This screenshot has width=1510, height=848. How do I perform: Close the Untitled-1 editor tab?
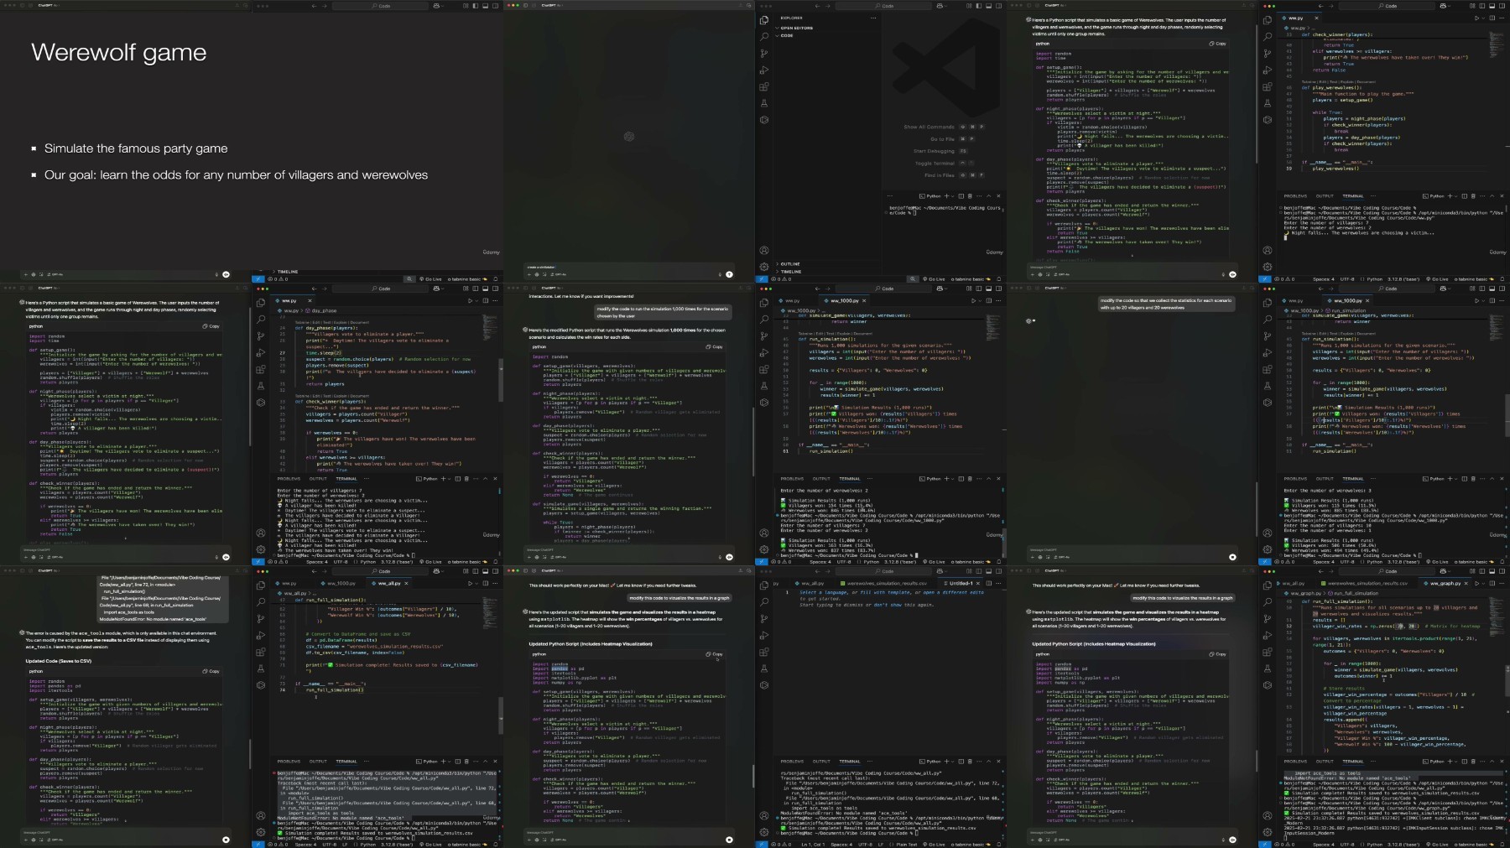click(x=978, y=583)
